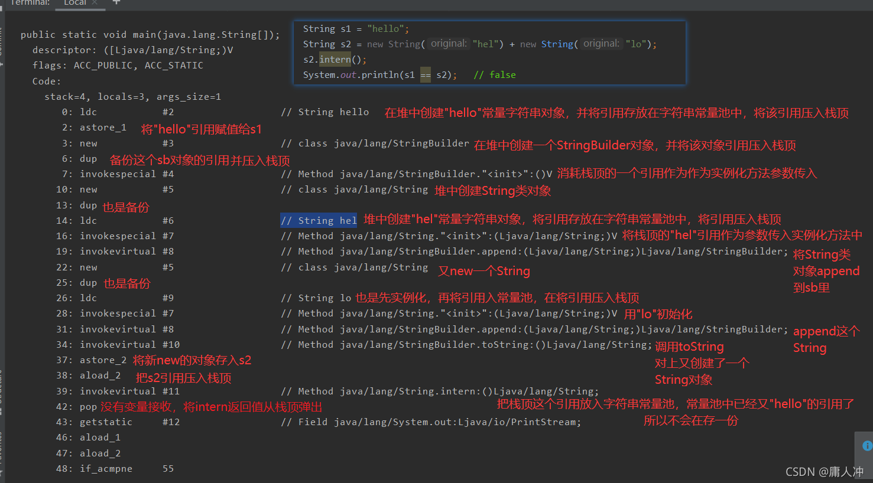
Task: Click the '47: aload_2' instruction
Action: [88, 453]
